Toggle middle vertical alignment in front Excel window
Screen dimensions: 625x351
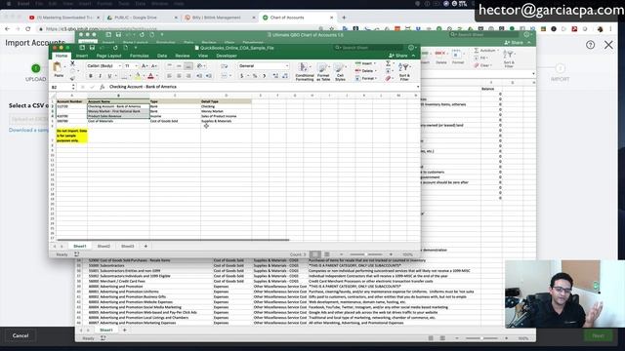pos(179,65)
